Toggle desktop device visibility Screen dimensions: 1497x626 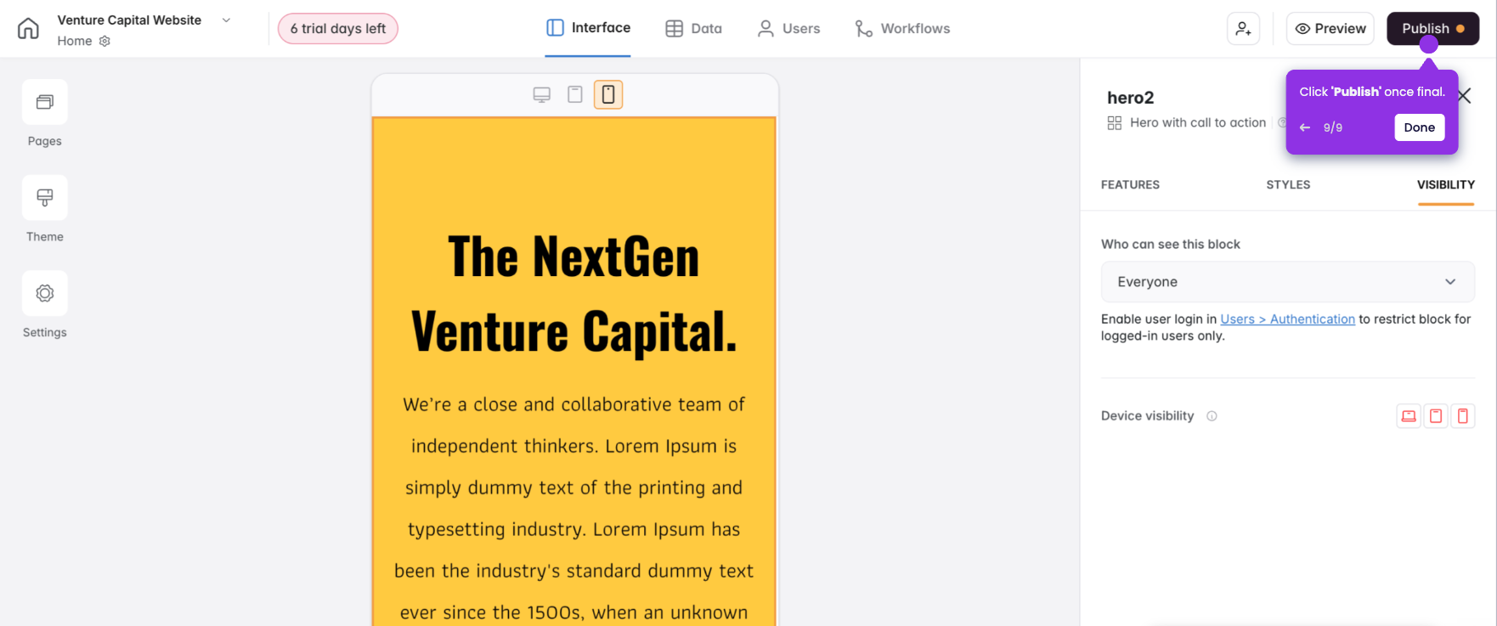1409,416
